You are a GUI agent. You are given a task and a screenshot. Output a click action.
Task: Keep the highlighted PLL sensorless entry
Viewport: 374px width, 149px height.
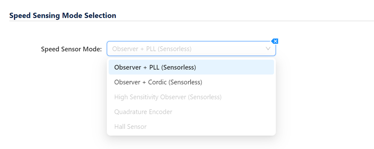pos(191,67)
